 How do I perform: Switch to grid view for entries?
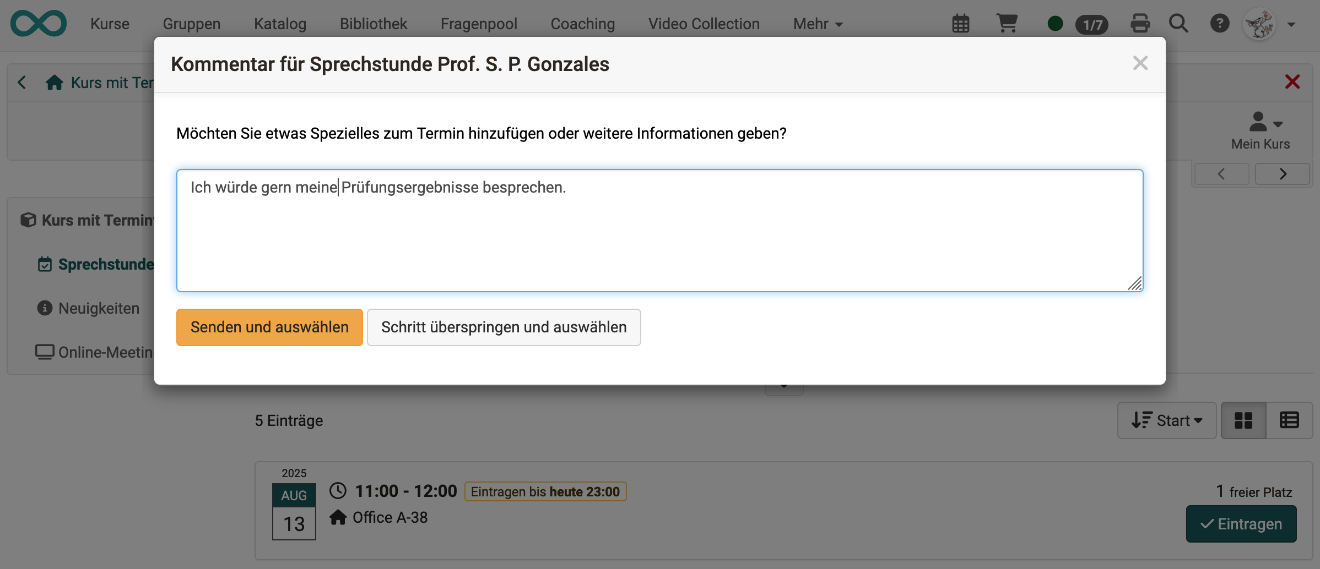pyautogui.click(x=1243, y=420)
